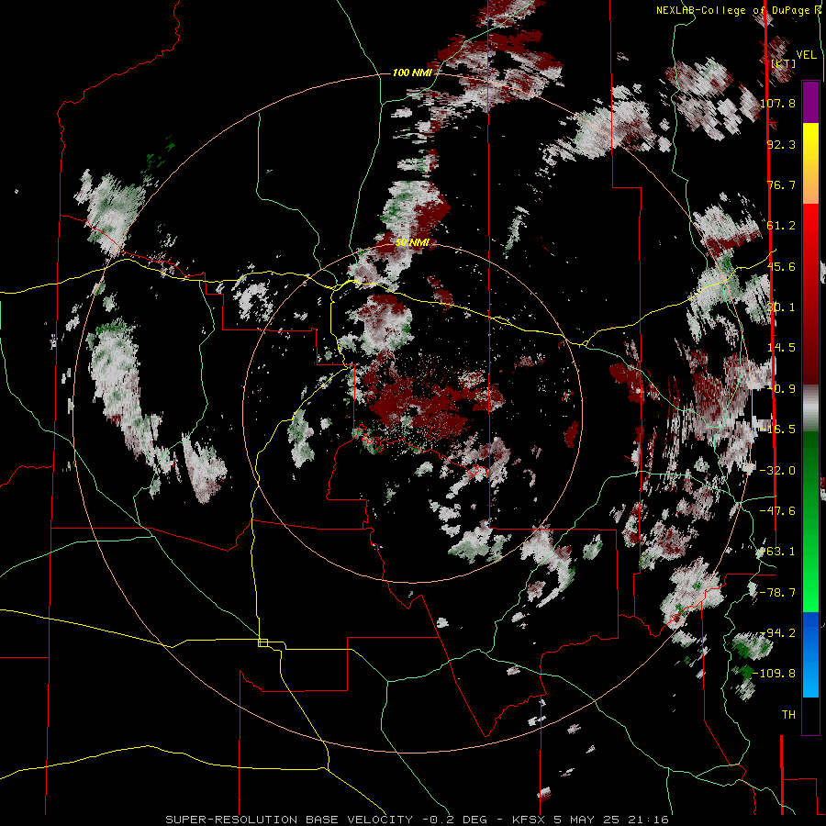The width and height of the screenshot is (826, 826).
Task: Click the blue segment of the velocity color bar
Action: tap(810, 654)
